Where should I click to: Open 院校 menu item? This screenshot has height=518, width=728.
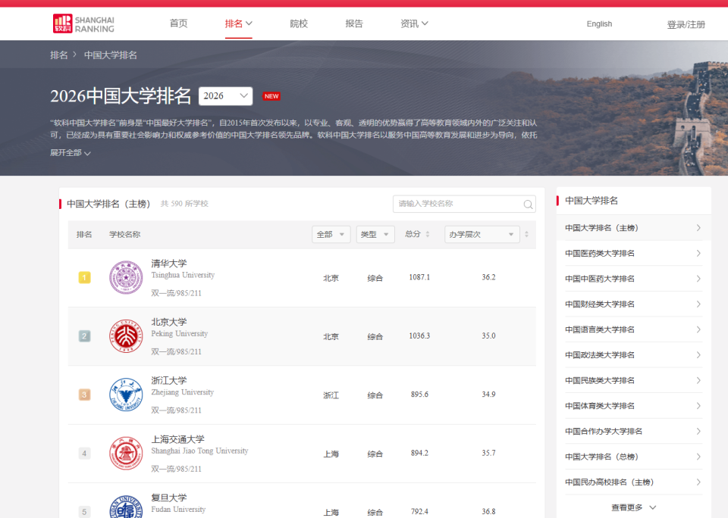pyautogui.click(x=299, y=23)
